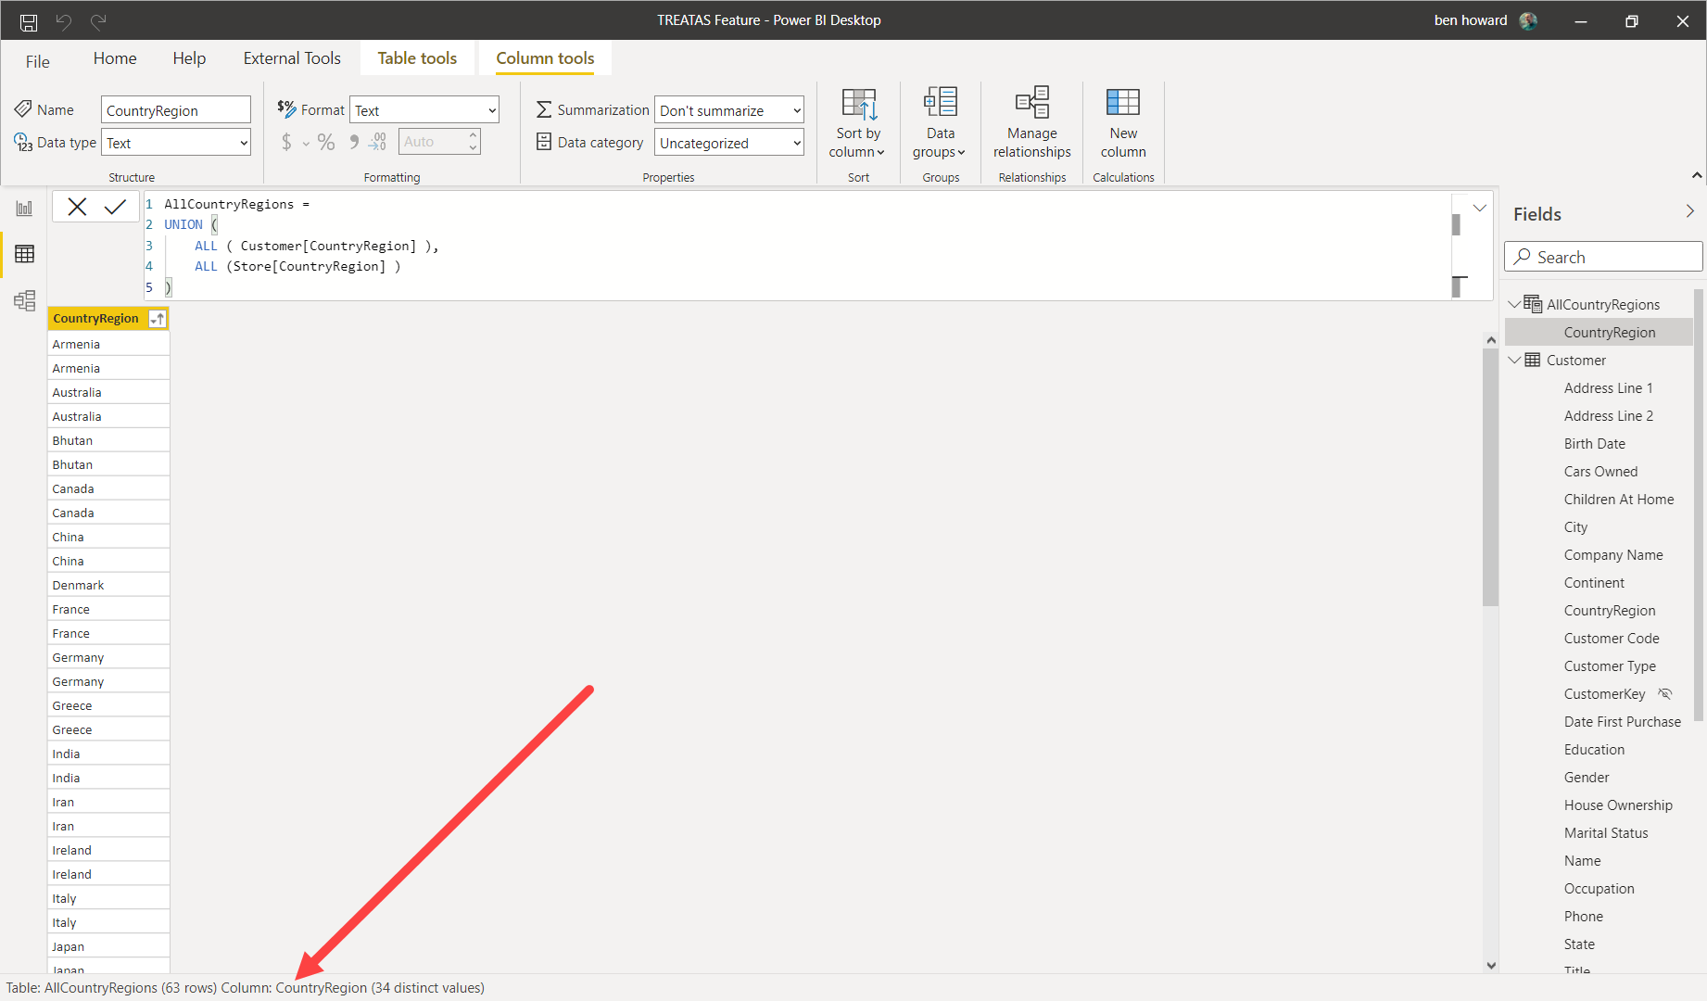
Task: Switch to the Table tools tab
Action: 417,58
